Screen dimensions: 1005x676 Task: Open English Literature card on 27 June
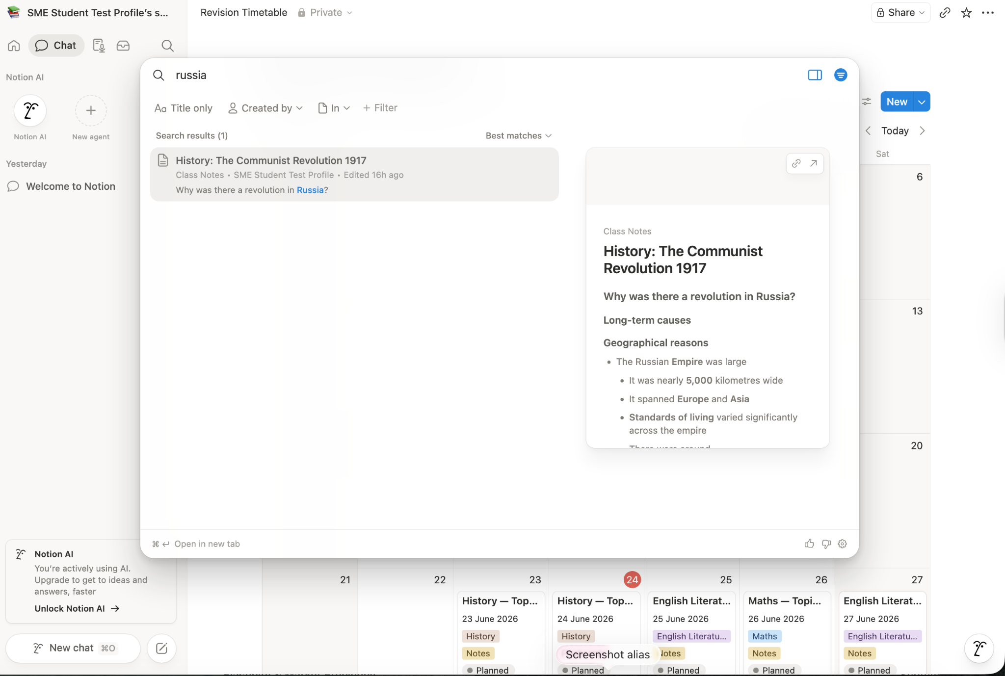(x=882, y=633)
